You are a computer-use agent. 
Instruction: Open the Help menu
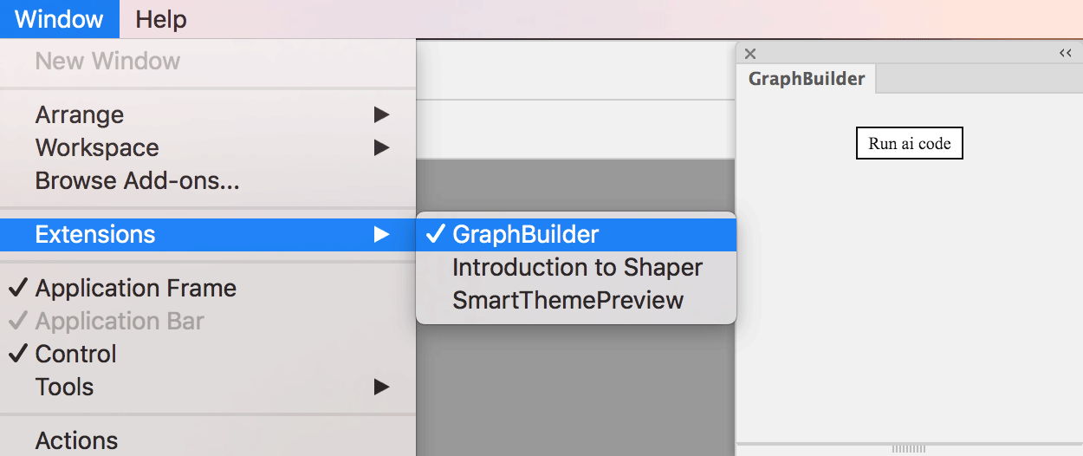[x=161, y=19]
